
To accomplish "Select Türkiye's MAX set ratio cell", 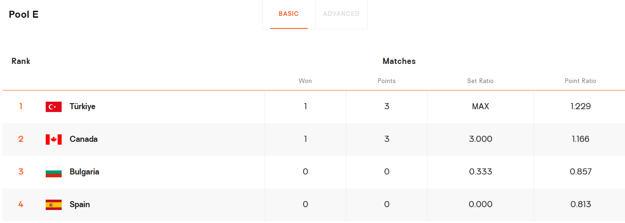I will [480, 106].
